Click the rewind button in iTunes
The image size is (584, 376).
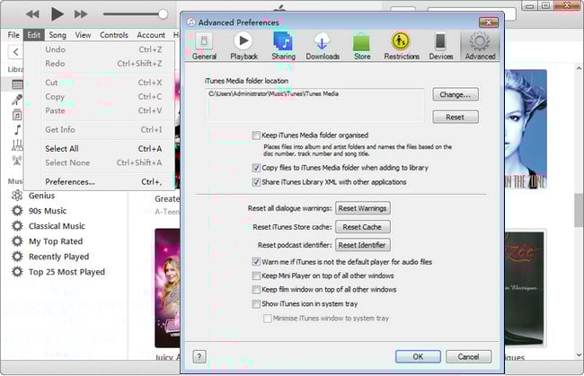32,14
